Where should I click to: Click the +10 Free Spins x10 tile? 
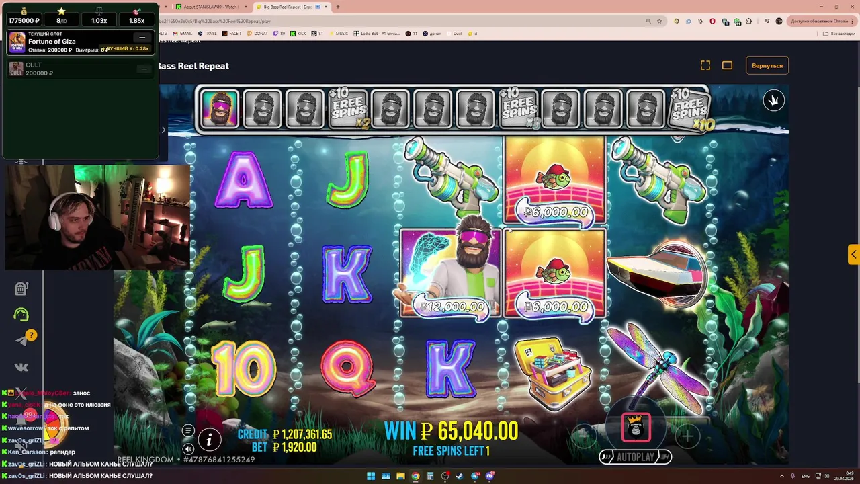click(x=690, y=108)
